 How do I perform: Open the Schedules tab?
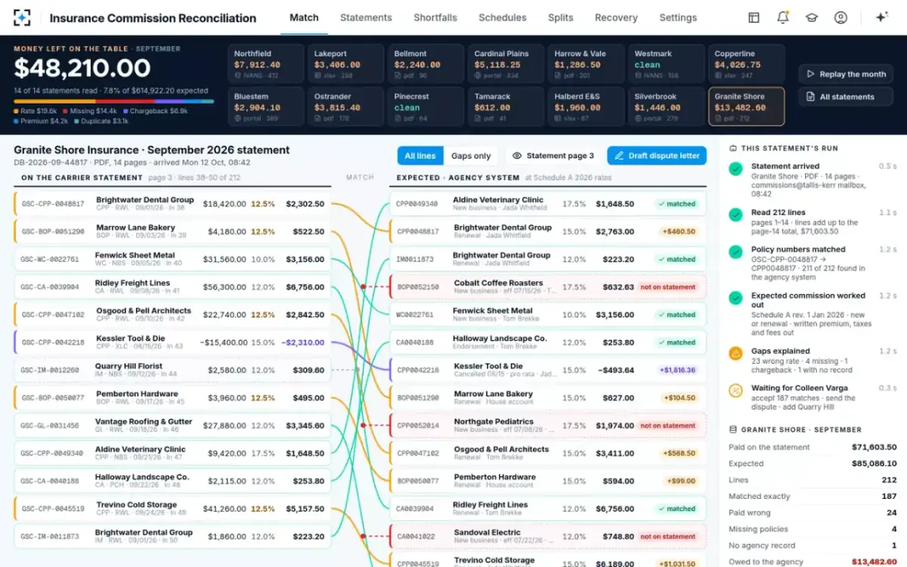(503, 17)
